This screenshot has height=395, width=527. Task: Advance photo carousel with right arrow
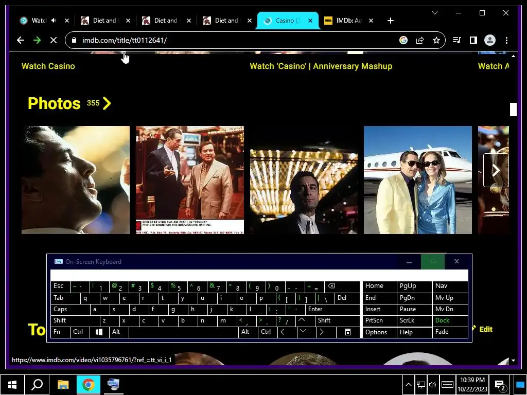pos(496,170)
